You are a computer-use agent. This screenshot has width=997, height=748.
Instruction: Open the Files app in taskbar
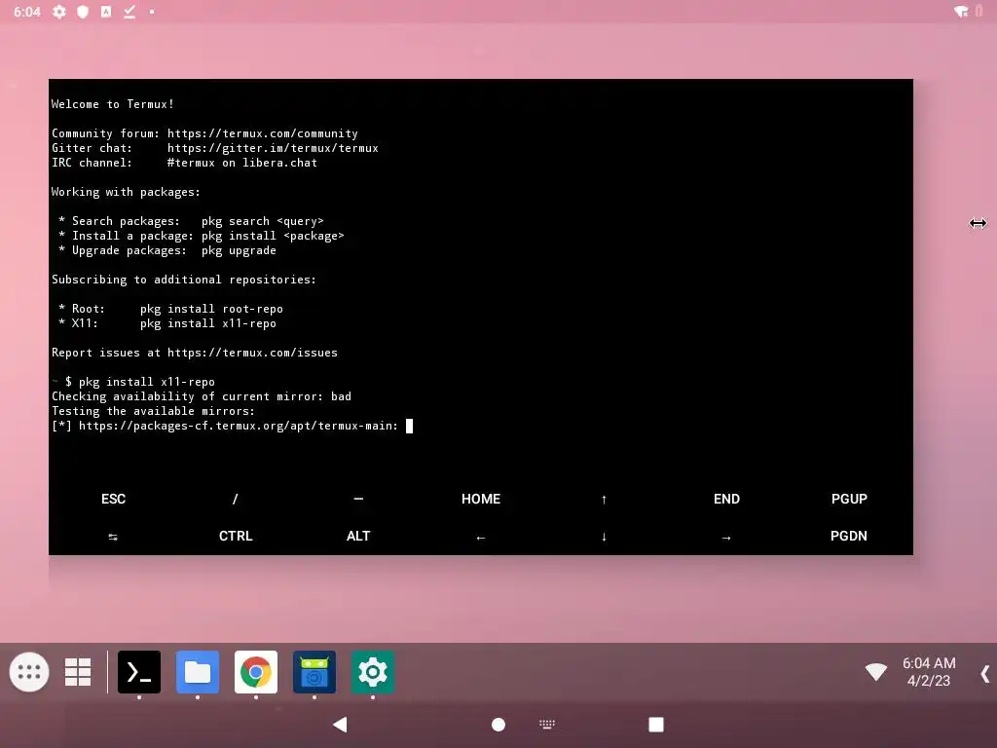(198, 672)
